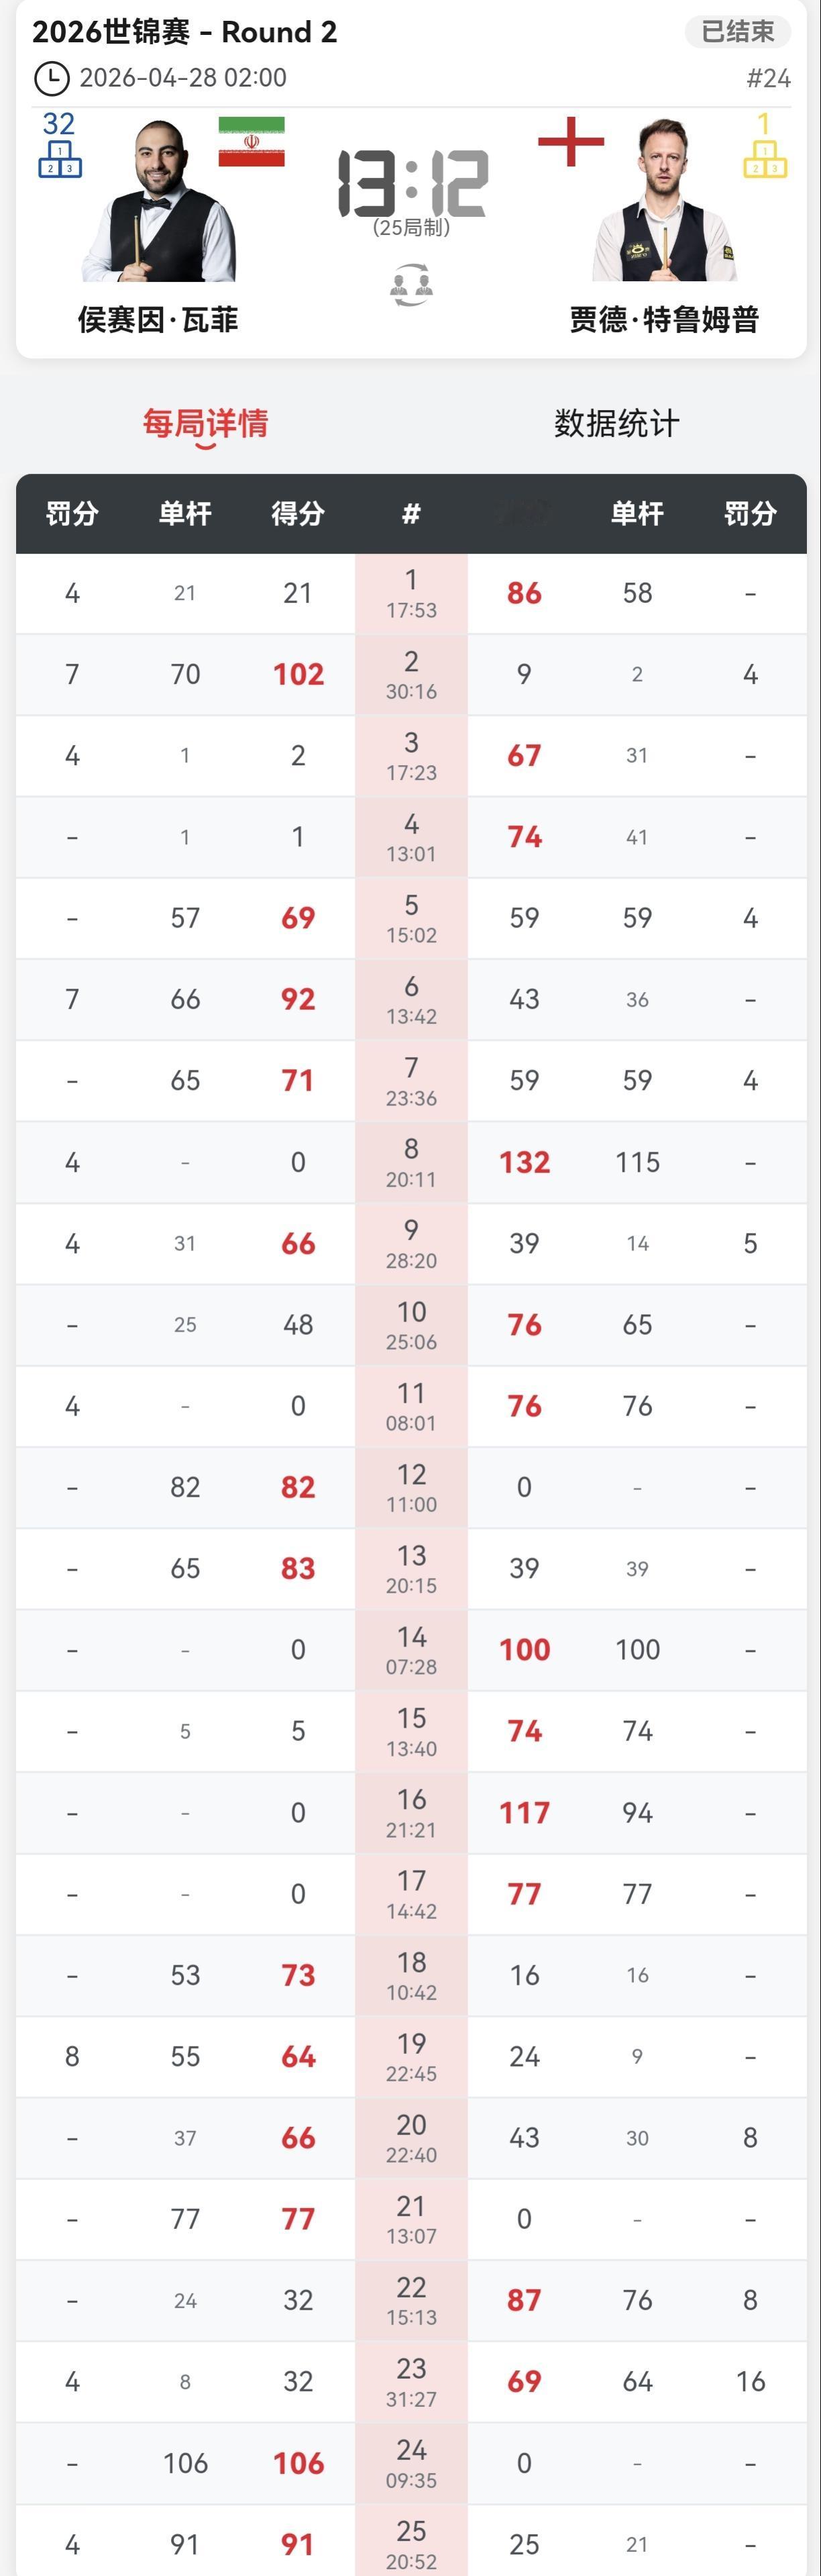Open the 2026世锦赛 - Round 2 title
This screenshot has height=2576, width=821.
pos(184,32)
